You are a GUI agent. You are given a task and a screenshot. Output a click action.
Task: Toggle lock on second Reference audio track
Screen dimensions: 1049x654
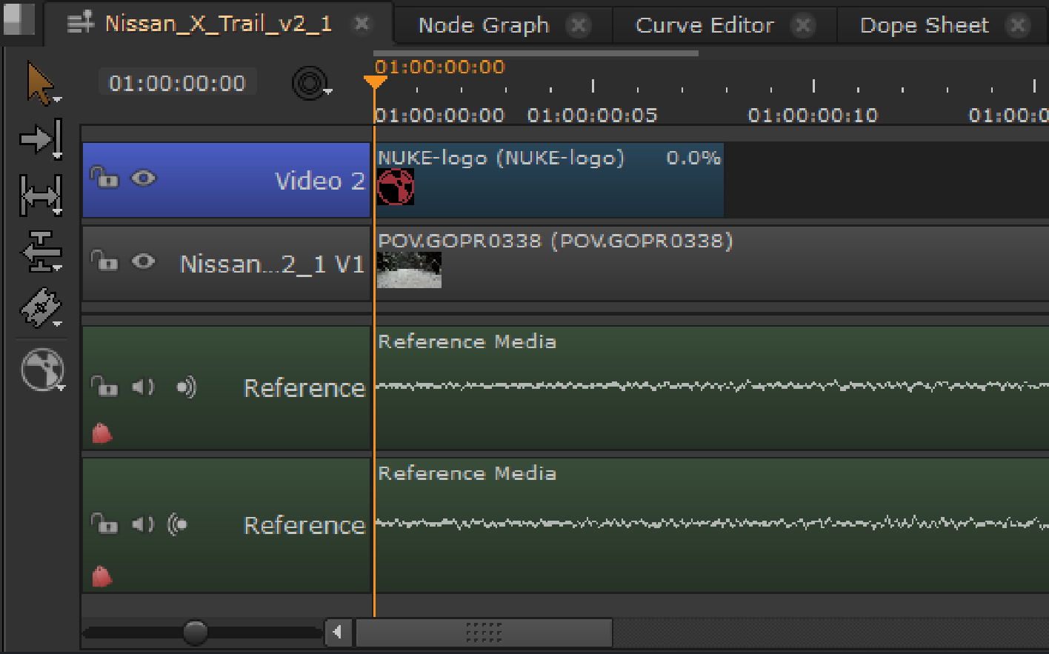point(104,524)
